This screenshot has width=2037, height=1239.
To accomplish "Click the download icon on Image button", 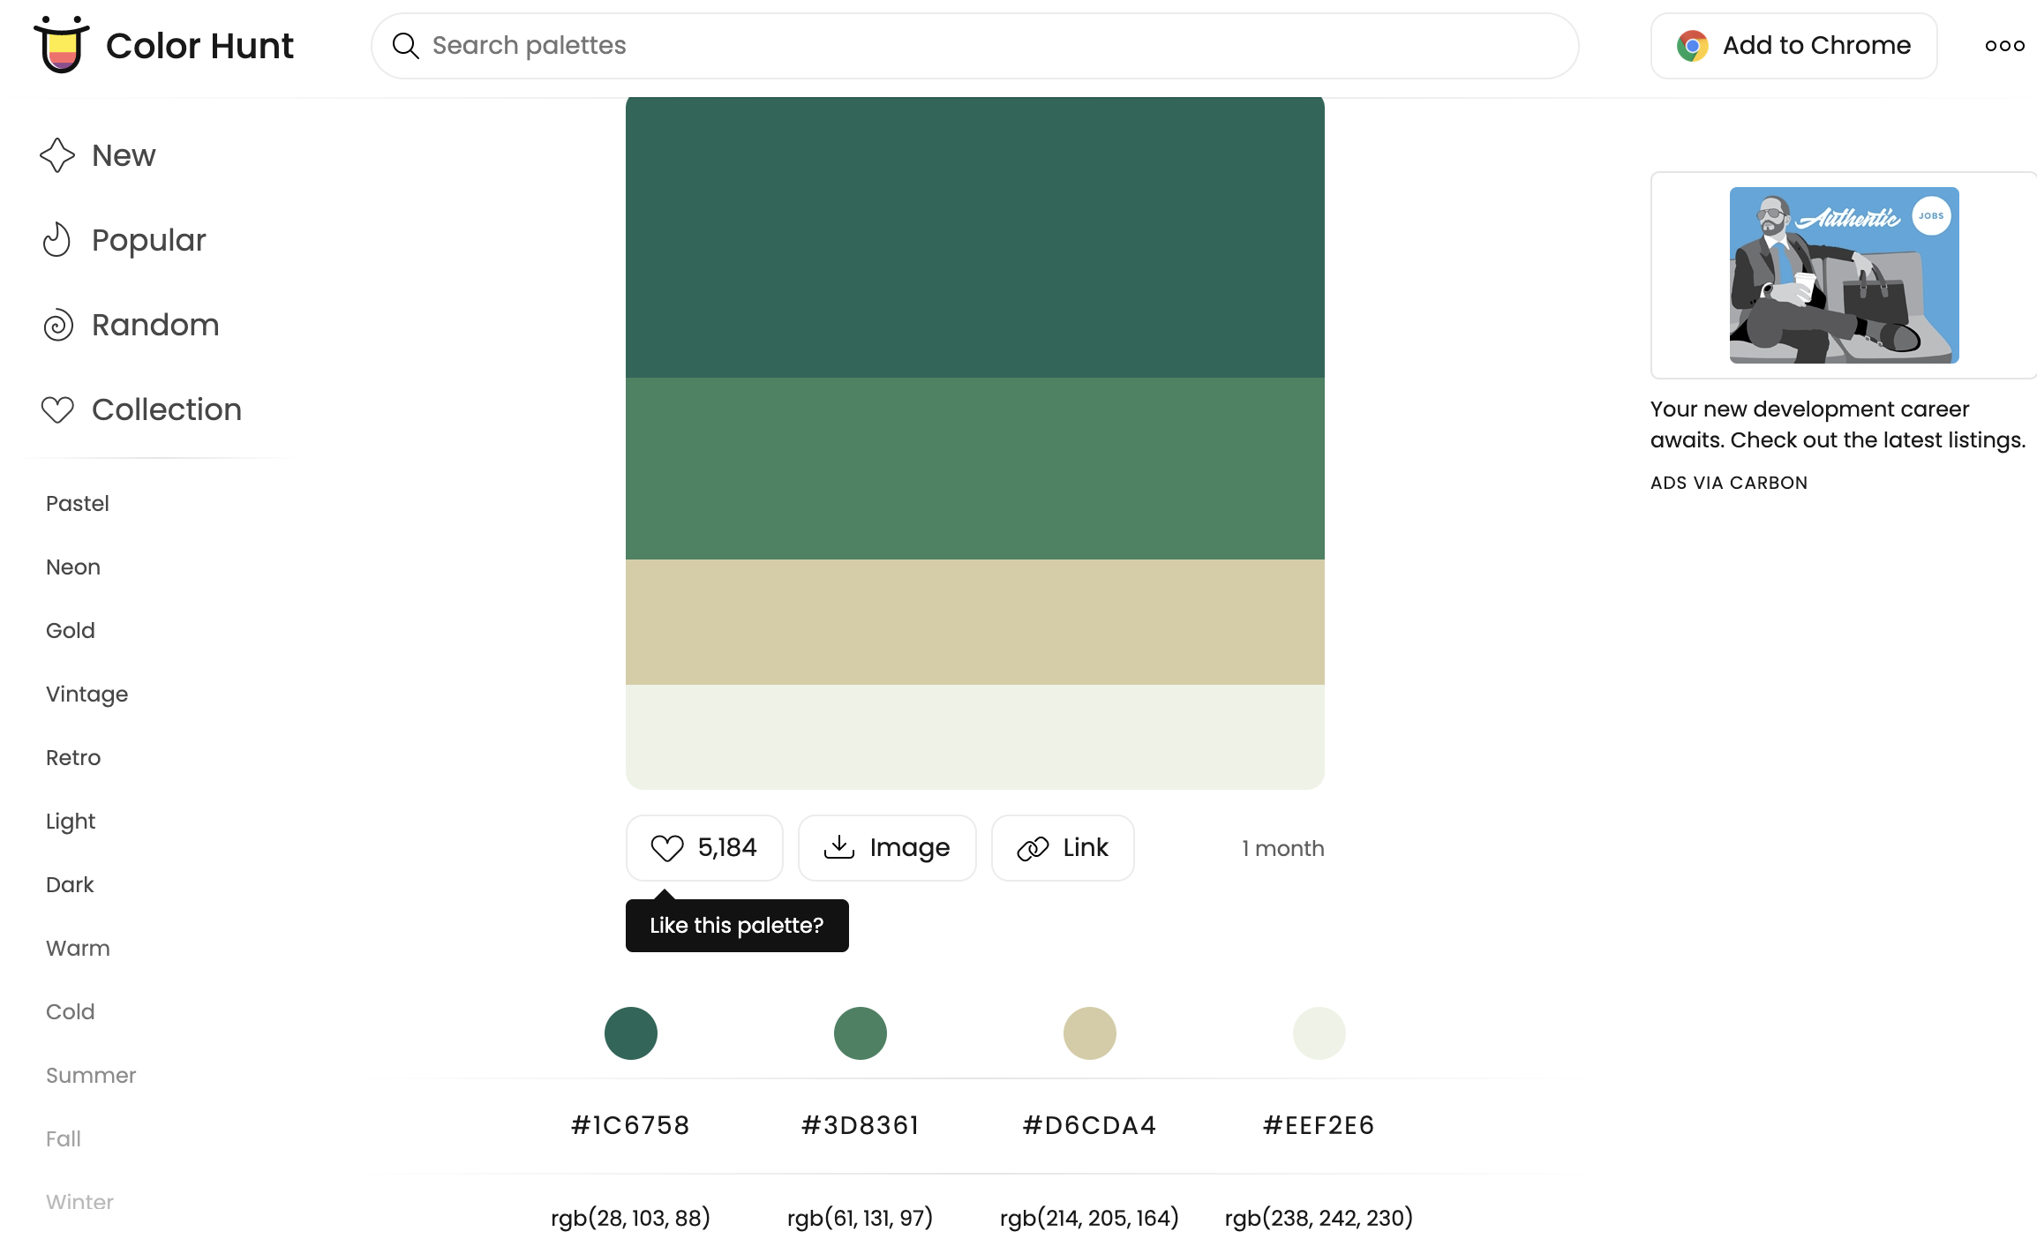I will click(x=839, y=847).
